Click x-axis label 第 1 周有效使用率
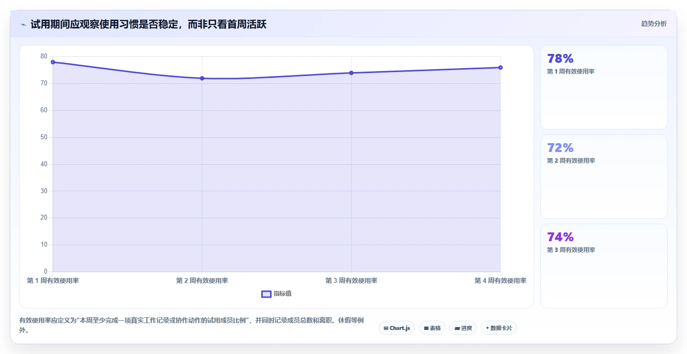 [53, 281]
